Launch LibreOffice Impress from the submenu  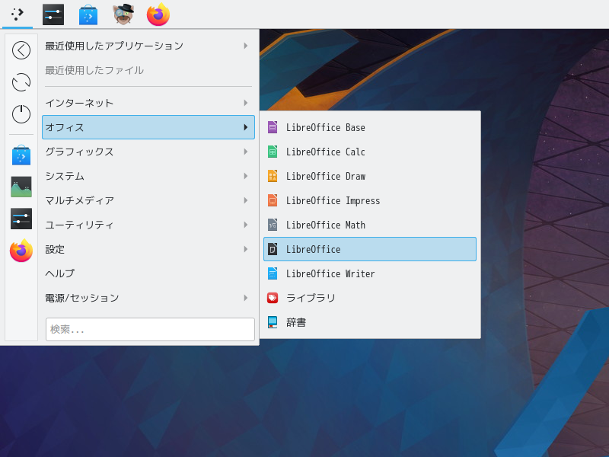(370, 200)
